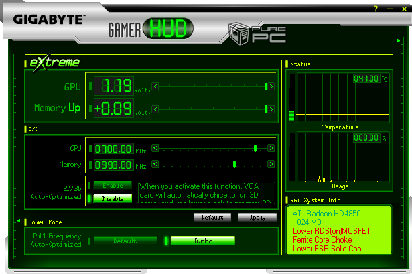The image size is (412, 274).
Task: Click the Memory Up label
Action: click(x=58, y=108)
